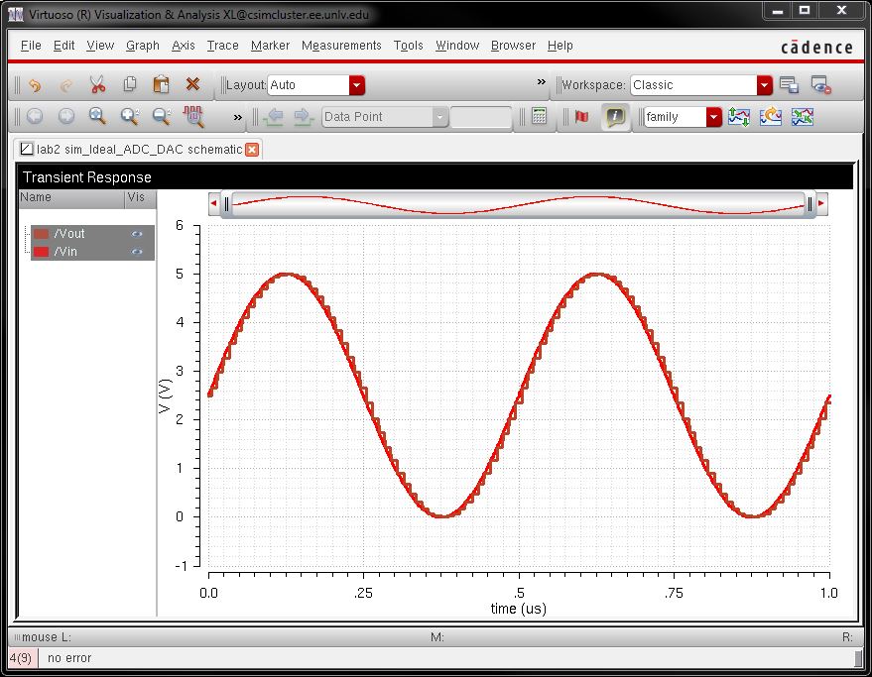Click the right handle of waveform range slider
The image size is (872, 677).
pyautogui.click(x=810, y=204)
